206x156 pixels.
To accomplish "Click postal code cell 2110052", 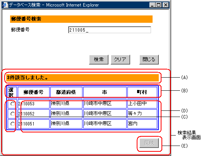I will click(x=34, y=114).
